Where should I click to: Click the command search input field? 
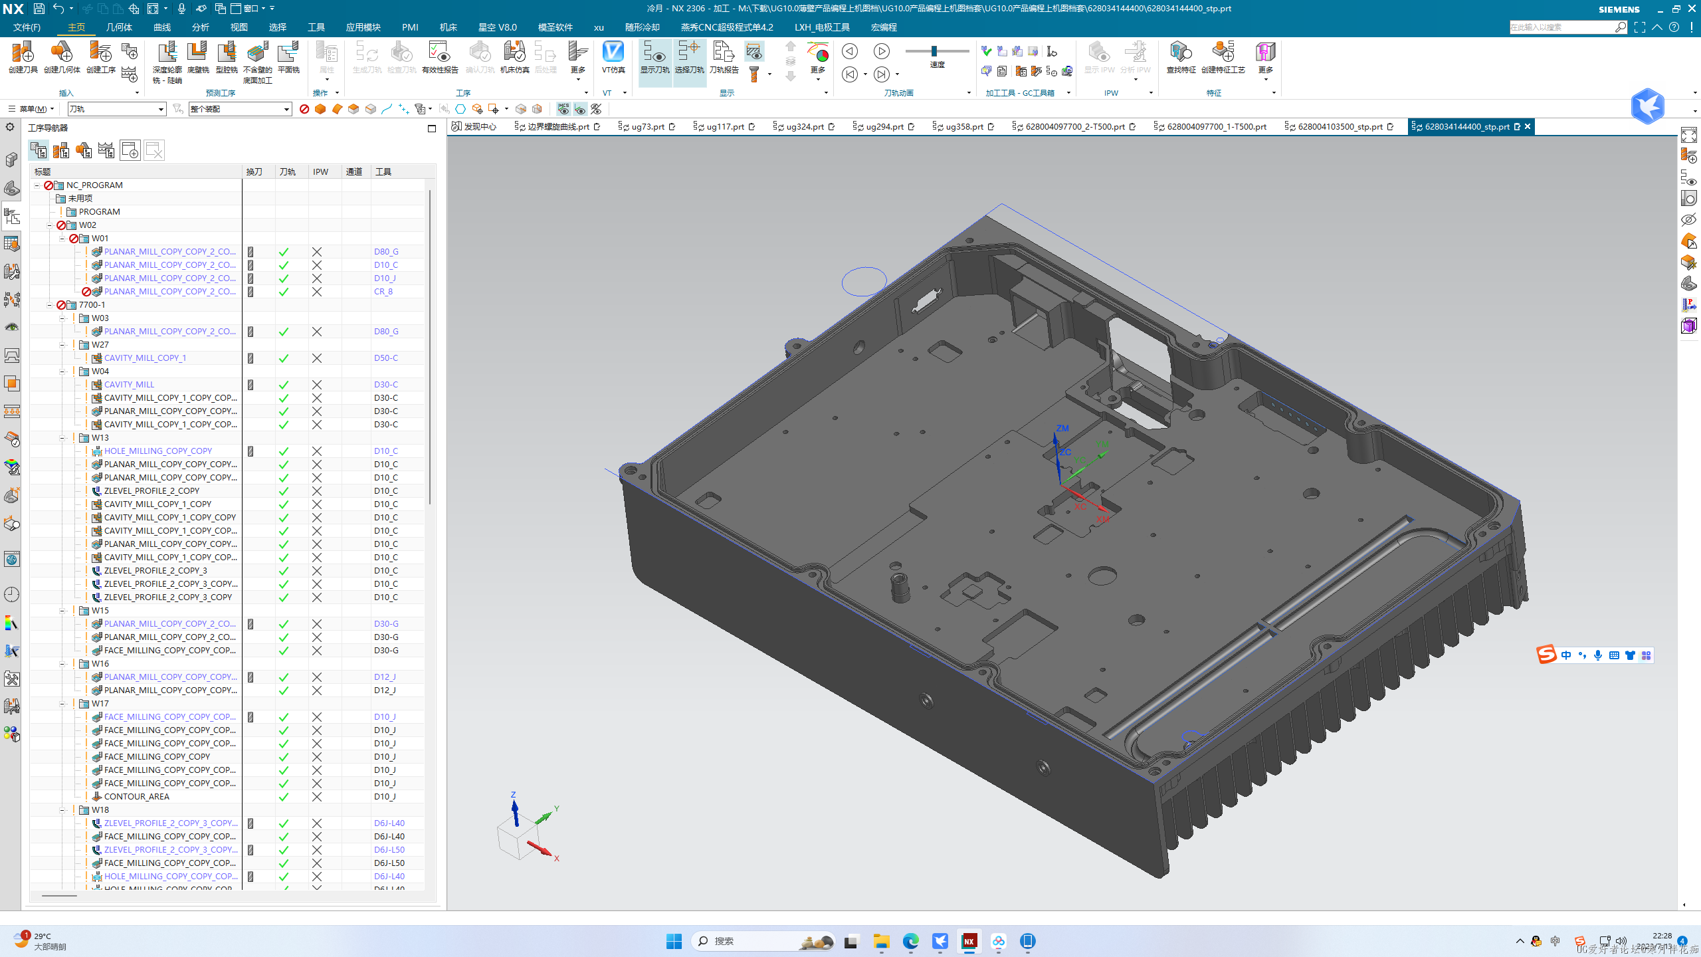pos(1561,27)
